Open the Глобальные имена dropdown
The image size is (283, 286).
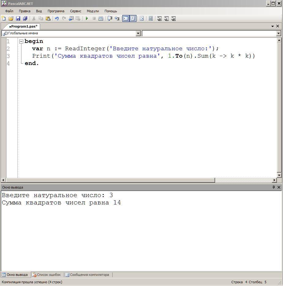click(138, 33)
